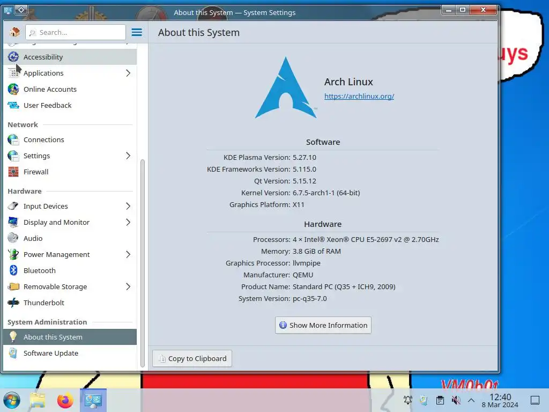
Task: Click the memory value 3.8 GiB of RAM
Action: pos(316,251)
